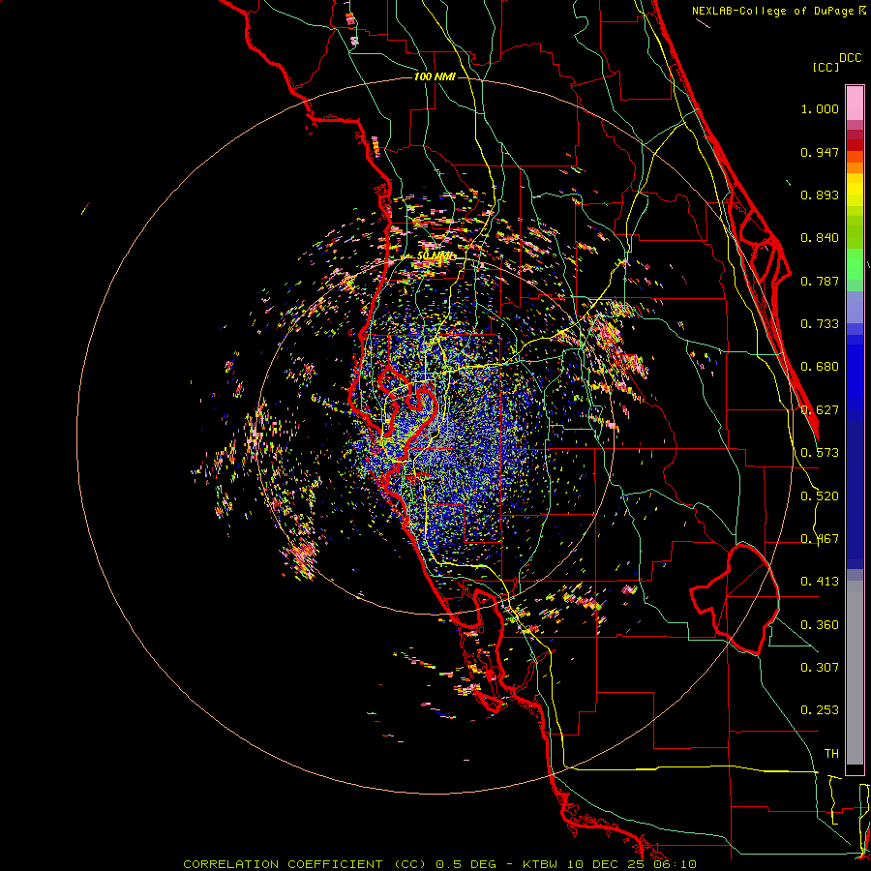Click the 0.253 legend value
This screenshot has width=871, height=871.
pos(820,710)
